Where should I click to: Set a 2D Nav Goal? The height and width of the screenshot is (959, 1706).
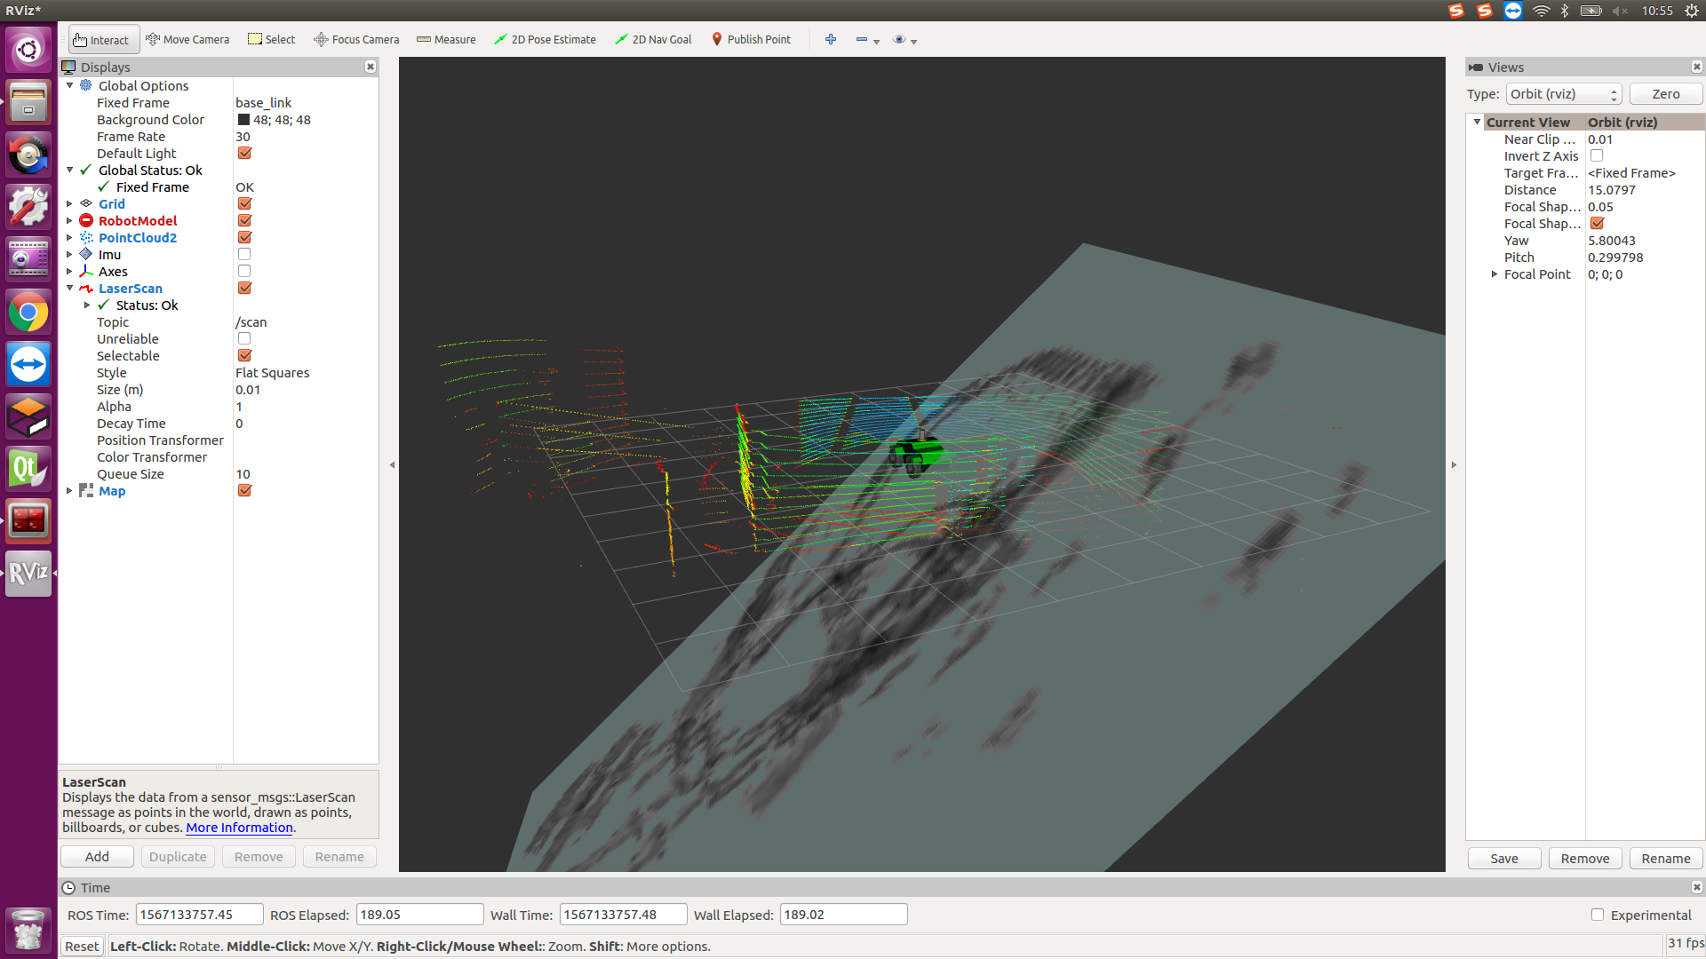653,39
